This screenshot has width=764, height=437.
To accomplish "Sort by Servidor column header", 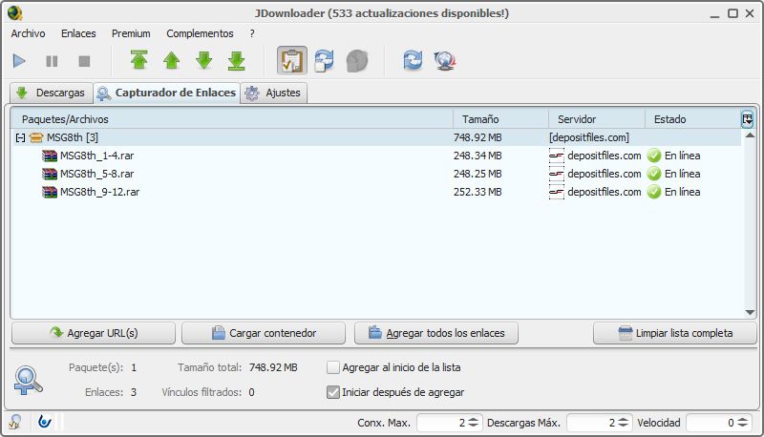I will [x=597, y=119].
